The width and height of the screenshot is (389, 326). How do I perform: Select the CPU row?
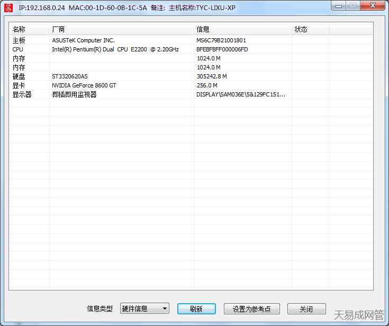click(18, 49)
